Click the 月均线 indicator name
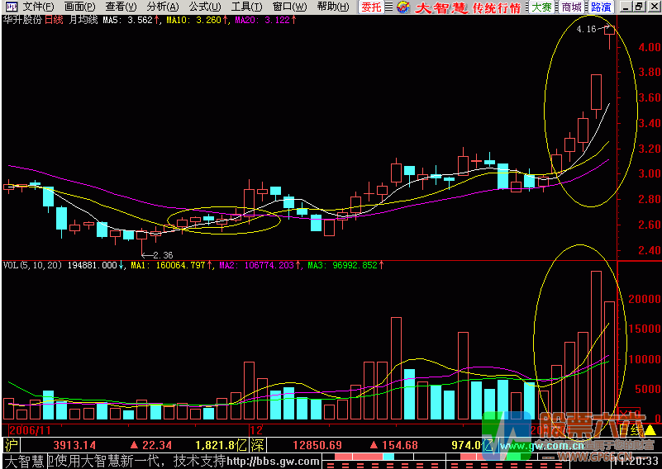 pyautogui.click(x=83, y=19)
